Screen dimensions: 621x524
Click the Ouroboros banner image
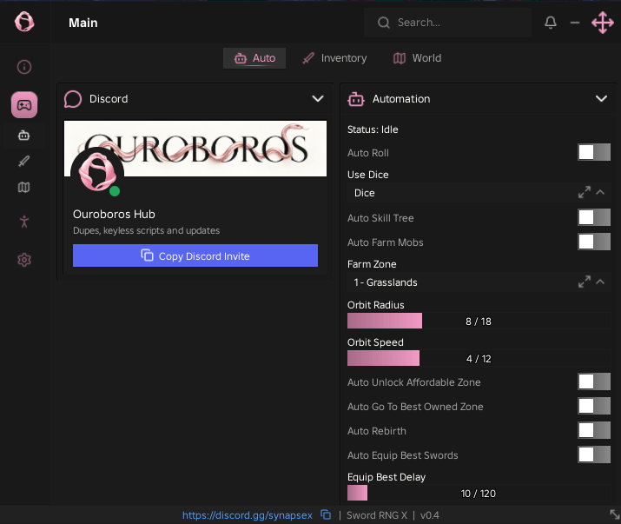click(195, 149)
